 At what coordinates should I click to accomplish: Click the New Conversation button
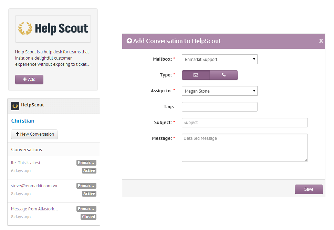[34, 134]
